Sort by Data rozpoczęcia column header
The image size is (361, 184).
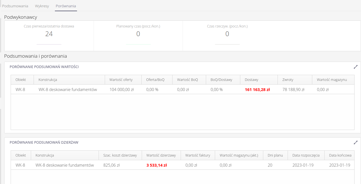pos(306,155)
